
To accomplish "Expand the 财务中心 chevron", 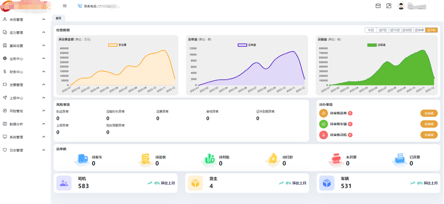I will pos(44,72).
